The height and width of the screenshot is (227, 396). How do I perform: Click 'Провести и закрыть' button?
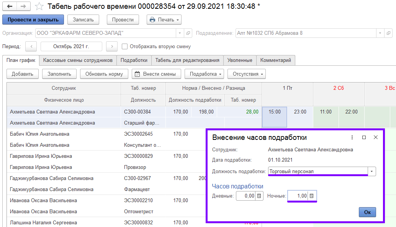[x=33, y=19]
